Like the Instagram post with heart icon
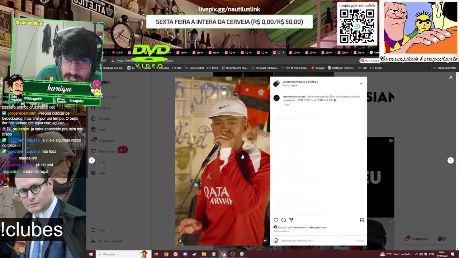The image size is (459, 258). tap(276, 220)
